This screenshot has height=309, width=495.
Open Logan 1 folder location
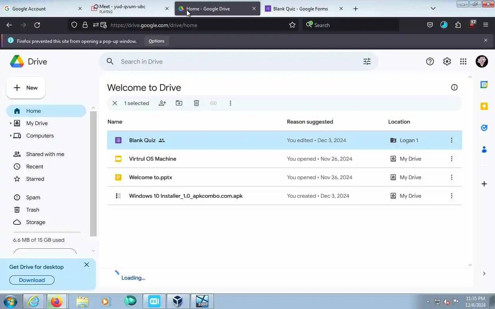(x=404, y=140)
